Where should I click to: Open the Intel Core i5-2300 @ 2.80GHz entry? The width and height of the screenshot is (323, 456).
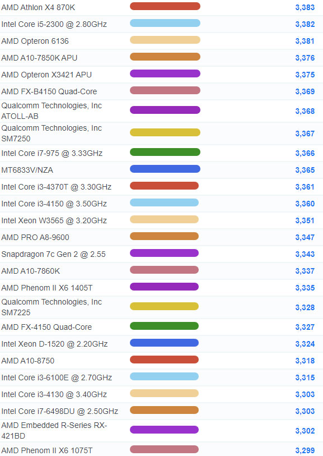tap(54, 24)
